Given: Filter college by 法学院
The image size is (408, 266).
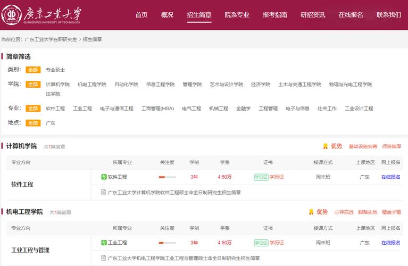Looking at the screenshot, I should [53, 94].
